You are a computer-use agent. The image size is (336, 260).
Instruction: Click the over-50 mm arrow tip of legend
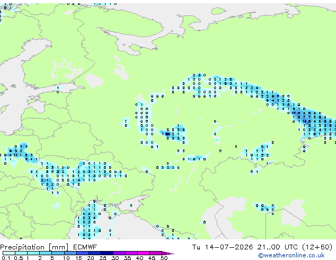coord(168,253)
